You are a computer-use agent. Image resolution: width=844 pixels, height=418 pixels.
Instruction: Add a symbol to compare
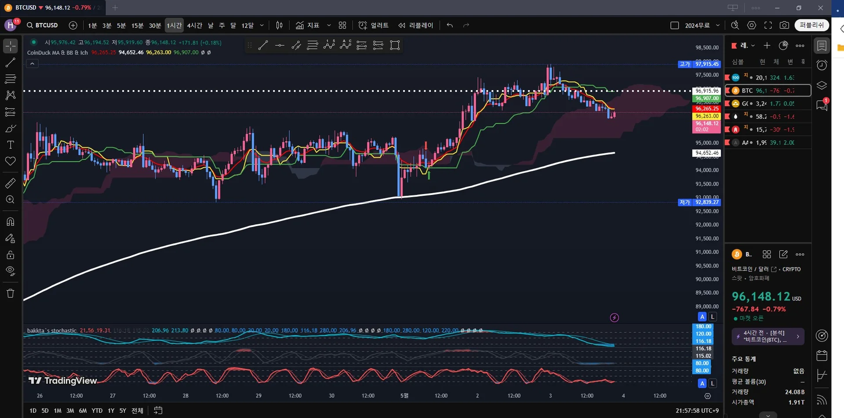click(73, 25)
